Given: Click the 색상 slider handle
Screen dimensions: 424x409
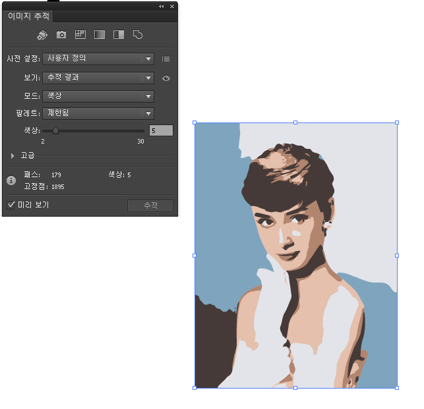Looking at the screenshot, I should pos(55,130).
